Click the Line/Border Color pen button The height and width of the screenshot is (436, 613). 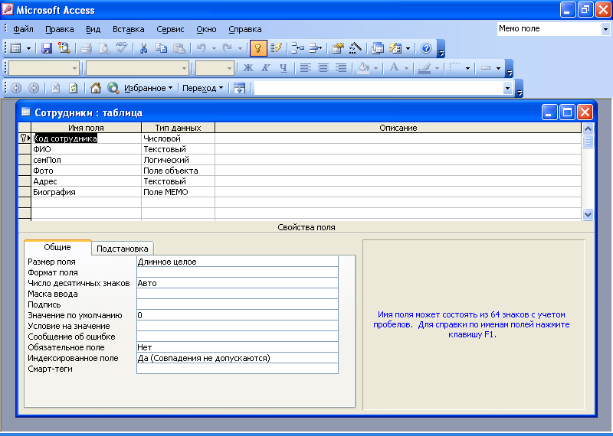click(425, 68)
